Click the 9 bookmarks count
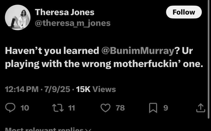Viewport: 211px width, 131px height. tap(166, 108)
